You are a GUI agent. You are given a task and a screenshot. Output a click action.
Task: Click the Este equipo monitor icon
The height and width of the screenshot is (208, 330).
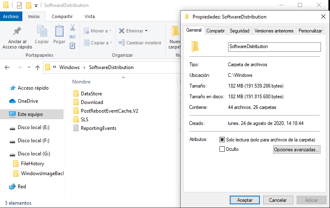12,114
